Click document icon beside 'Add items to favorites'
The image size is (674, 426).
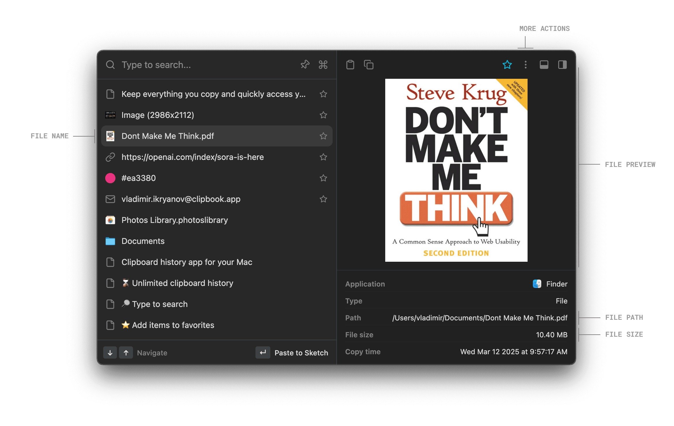[x=110, y=325]
